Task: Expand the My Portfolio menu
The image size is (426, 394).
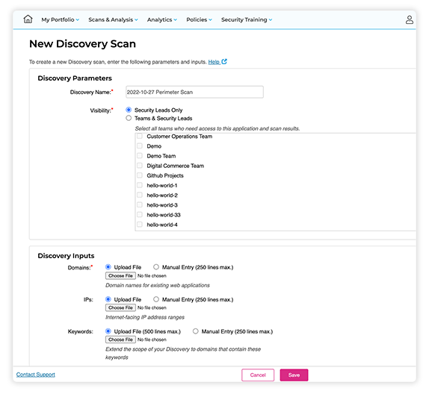Action: pos(61,19)
